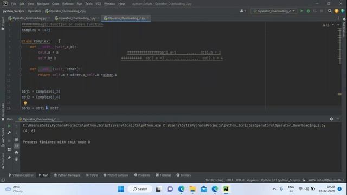Screen dimensions: 347x195
Task: Click the Operators breadcrumb folder
Action: tap(35, 11)
